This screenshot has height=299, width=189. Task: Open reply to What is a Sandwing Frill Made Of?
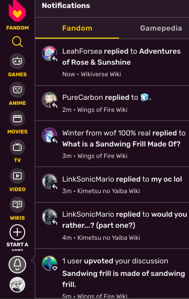click(x=121, y=144)
